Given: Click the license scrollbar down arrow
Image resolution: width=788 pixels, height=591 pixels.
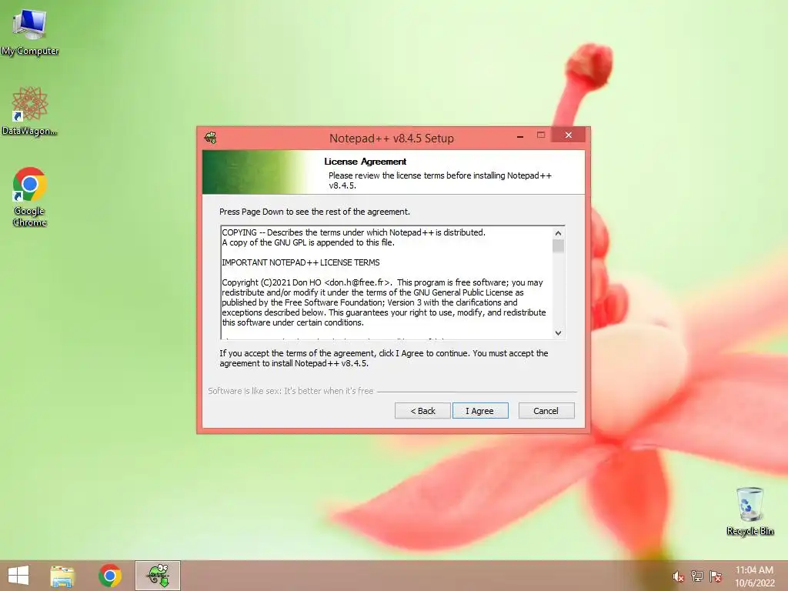Looking at the screenshot, I should pos(558,332).
